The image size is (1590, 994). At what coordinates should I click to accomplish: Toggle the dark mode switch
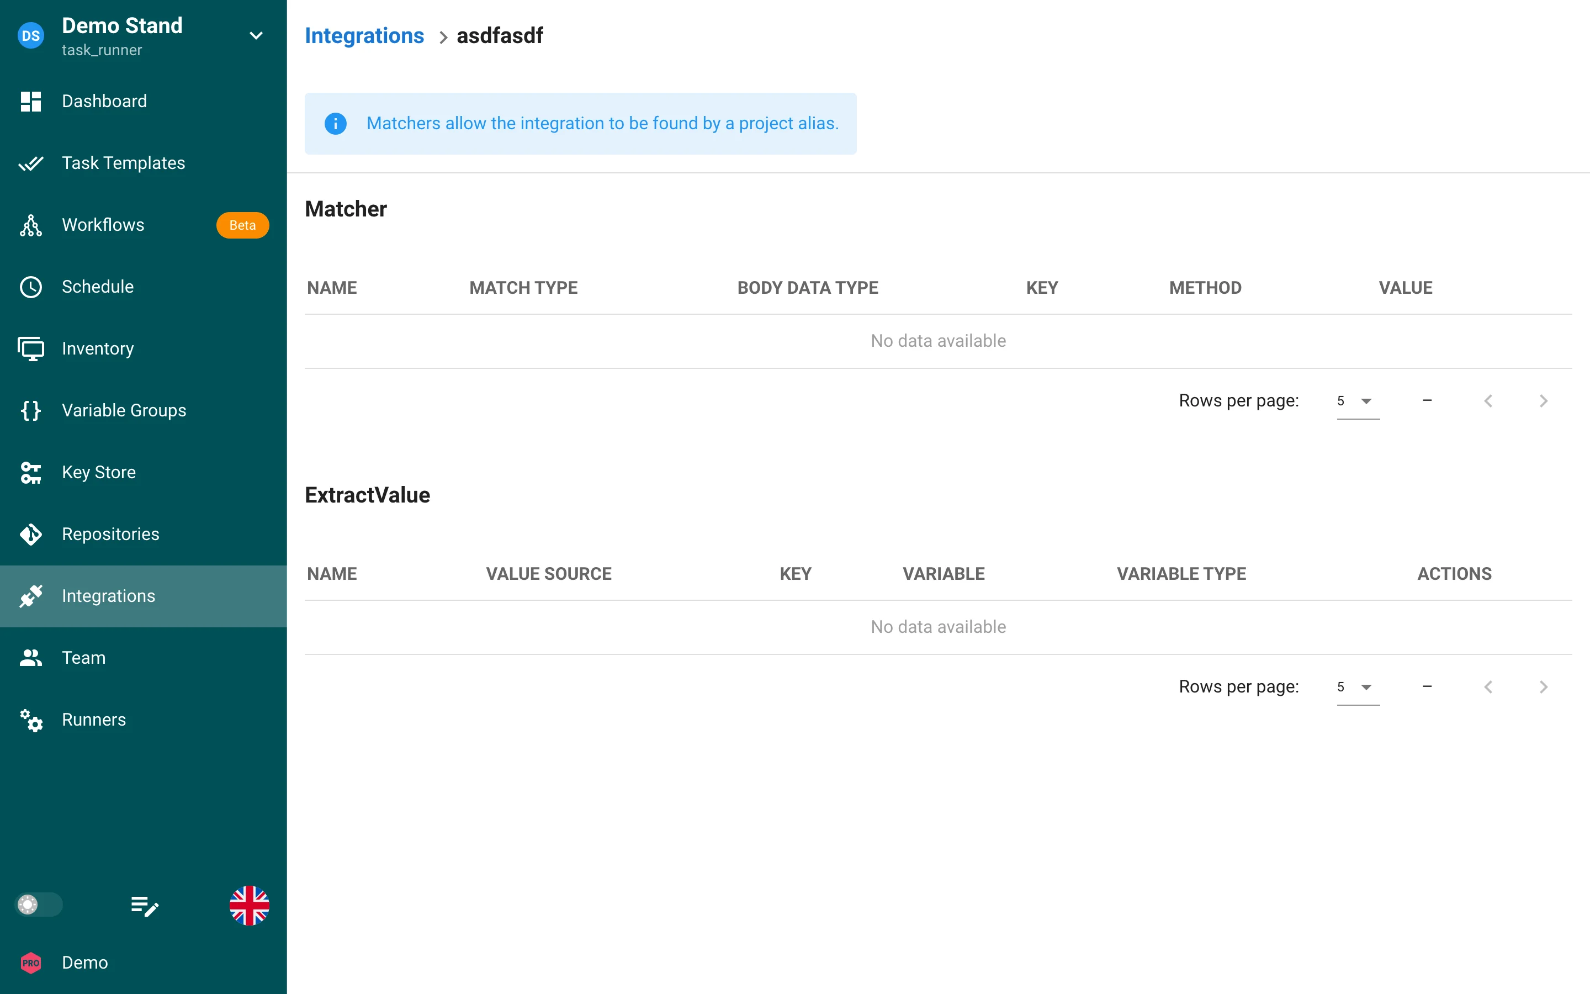point(39,905)
